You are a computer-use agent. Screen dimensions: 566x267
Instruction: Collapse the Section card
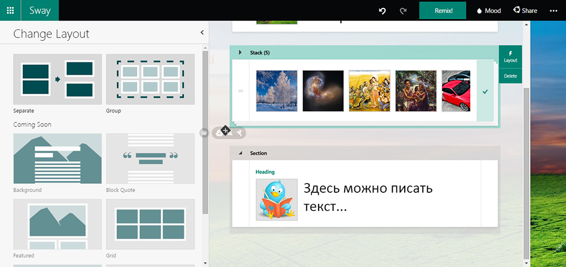(241, 153)
